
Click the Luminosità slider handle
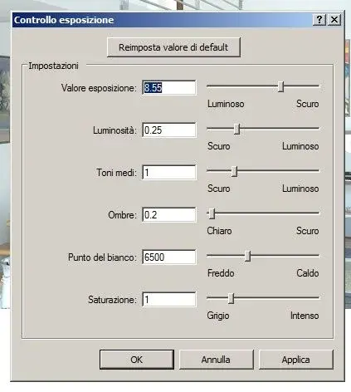click(x=236, y=129)
